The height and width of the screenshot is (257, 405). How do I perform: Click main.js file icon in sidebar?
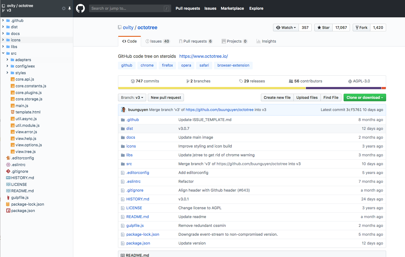12,106
